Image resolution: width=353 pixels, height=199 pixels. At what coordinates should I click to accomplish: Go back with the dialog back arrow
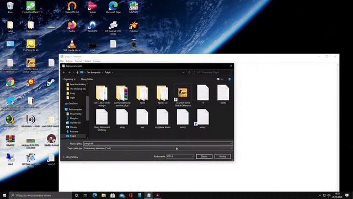64,72
